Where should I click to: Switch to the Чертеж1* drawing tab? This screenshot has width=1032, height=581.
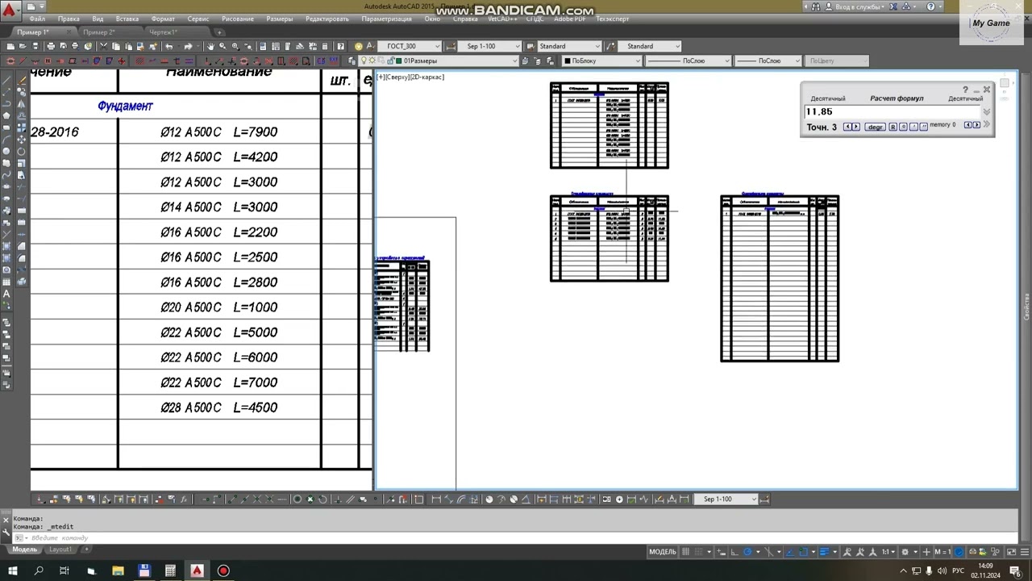point(163,32)
